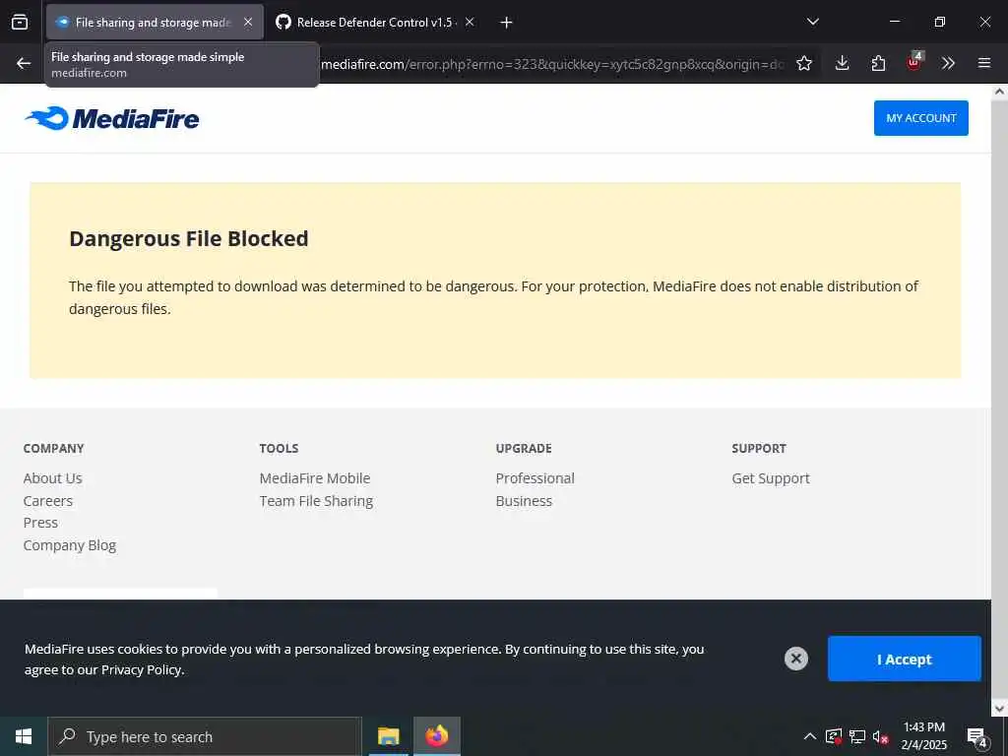Select the TOOLS footer heading
This screenshot has width=1008, height=756.
pyautogui.click(x=279, y=448)
